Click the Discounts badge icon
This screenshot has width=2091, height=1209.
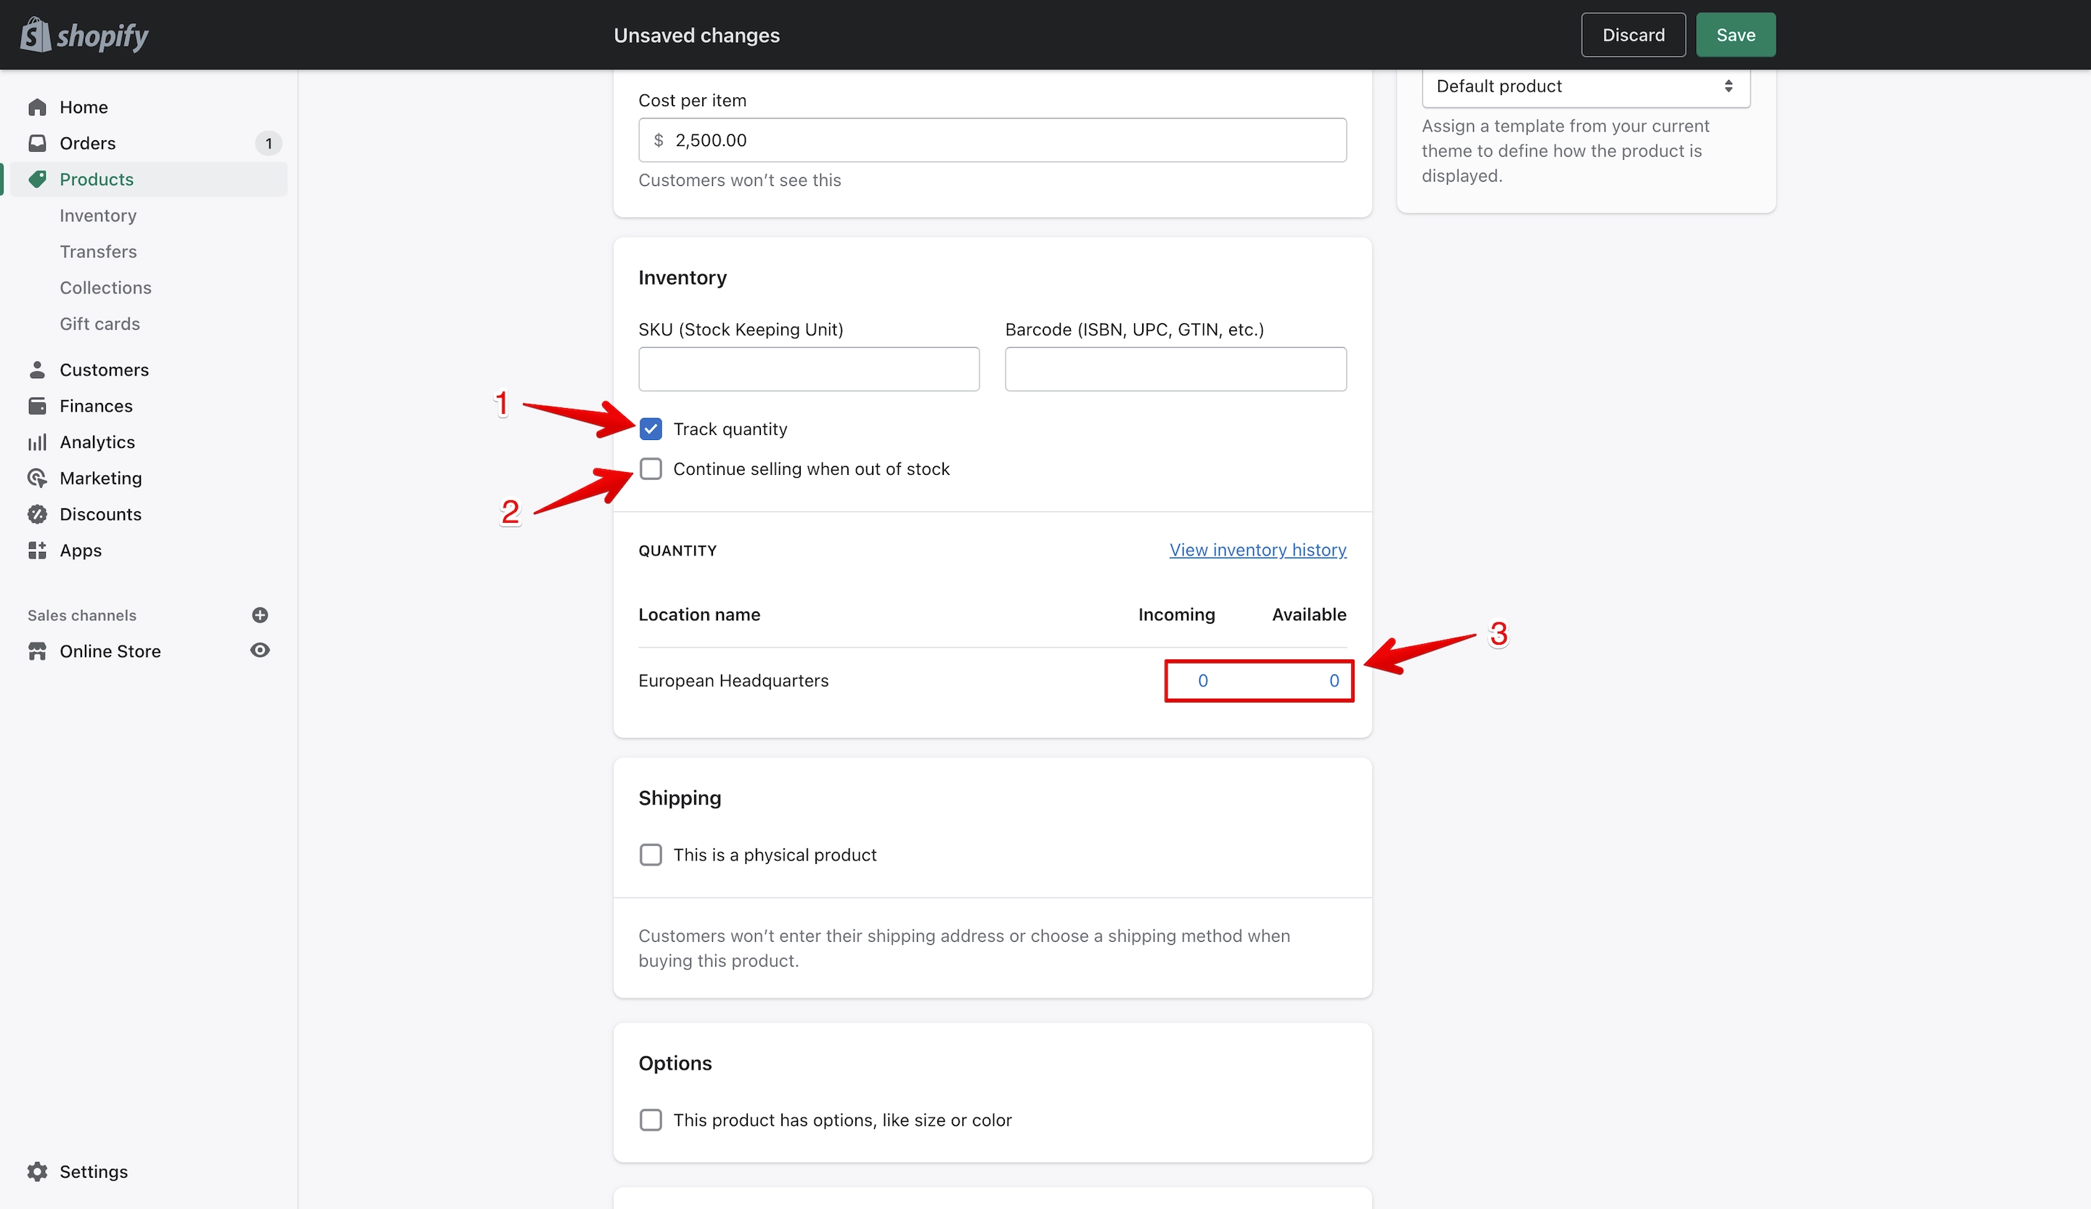[x=37, y=515]
